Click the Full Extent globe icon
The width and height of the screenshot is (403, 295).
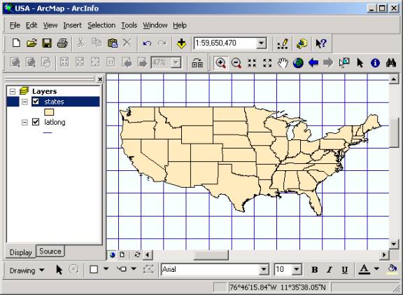point(298,62)
